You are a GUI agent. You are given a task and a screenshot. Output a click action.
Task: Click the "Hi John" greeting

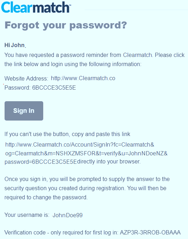pos(14,45)
